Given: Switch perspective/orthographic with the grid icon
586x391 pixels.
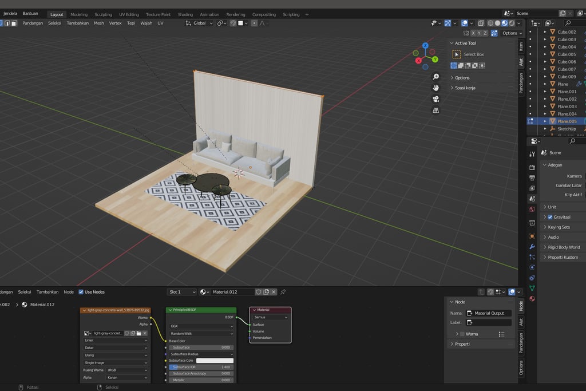Looking at the screenshot, I should 435,110.
